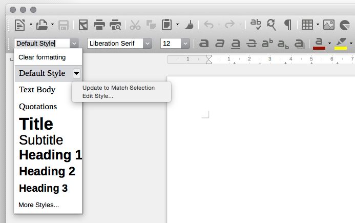
Task: Toggle Bold formatting
Action: pyautogui.click(x=204, y=43)
